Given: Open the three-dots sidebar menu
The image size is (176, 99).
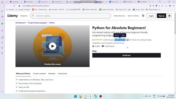Looking at the screenshot, I should [x=2, y=91].
